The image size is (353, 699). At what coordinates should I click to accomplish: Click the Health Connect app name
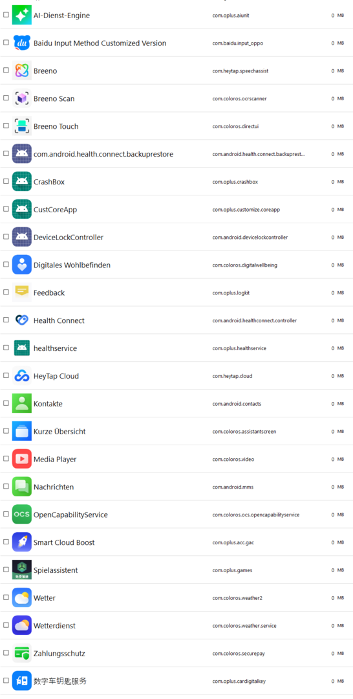[59, 320]
